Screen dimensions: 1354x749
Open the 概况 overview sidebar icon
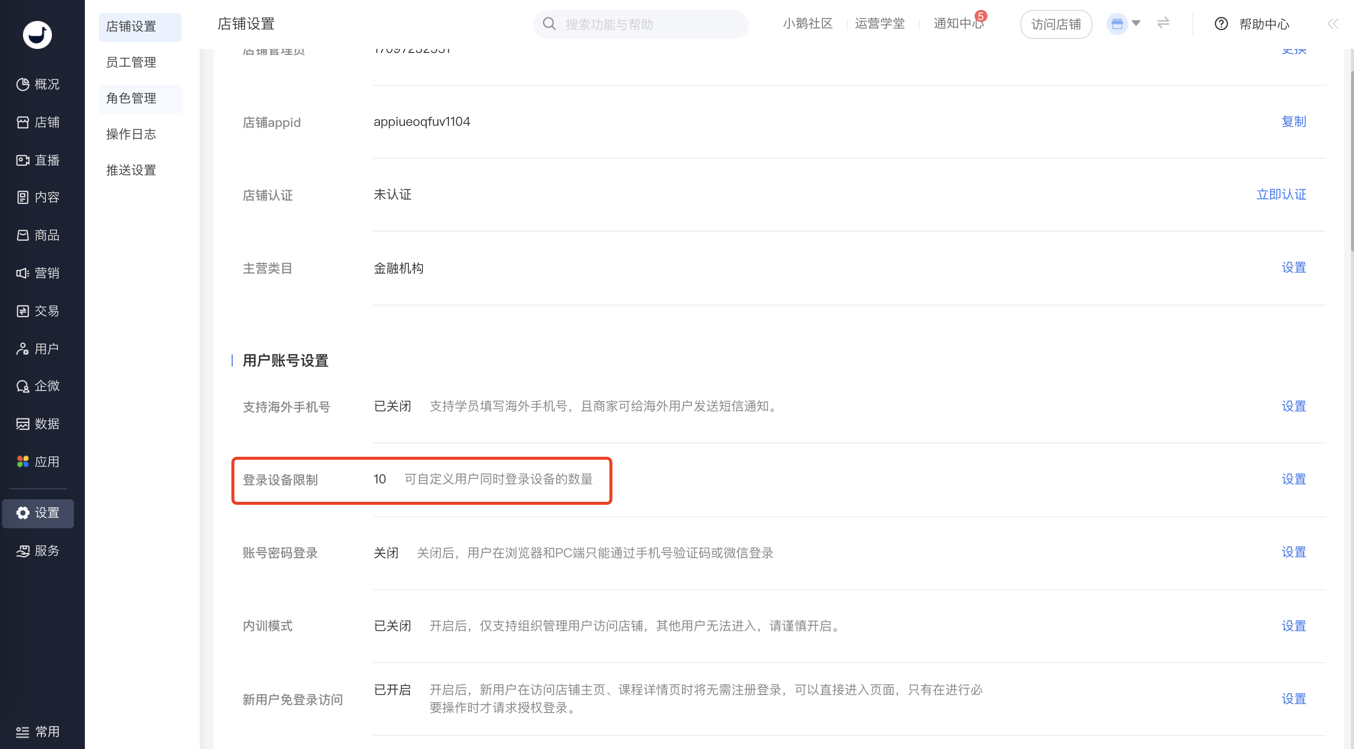click(x=22, y=84)
